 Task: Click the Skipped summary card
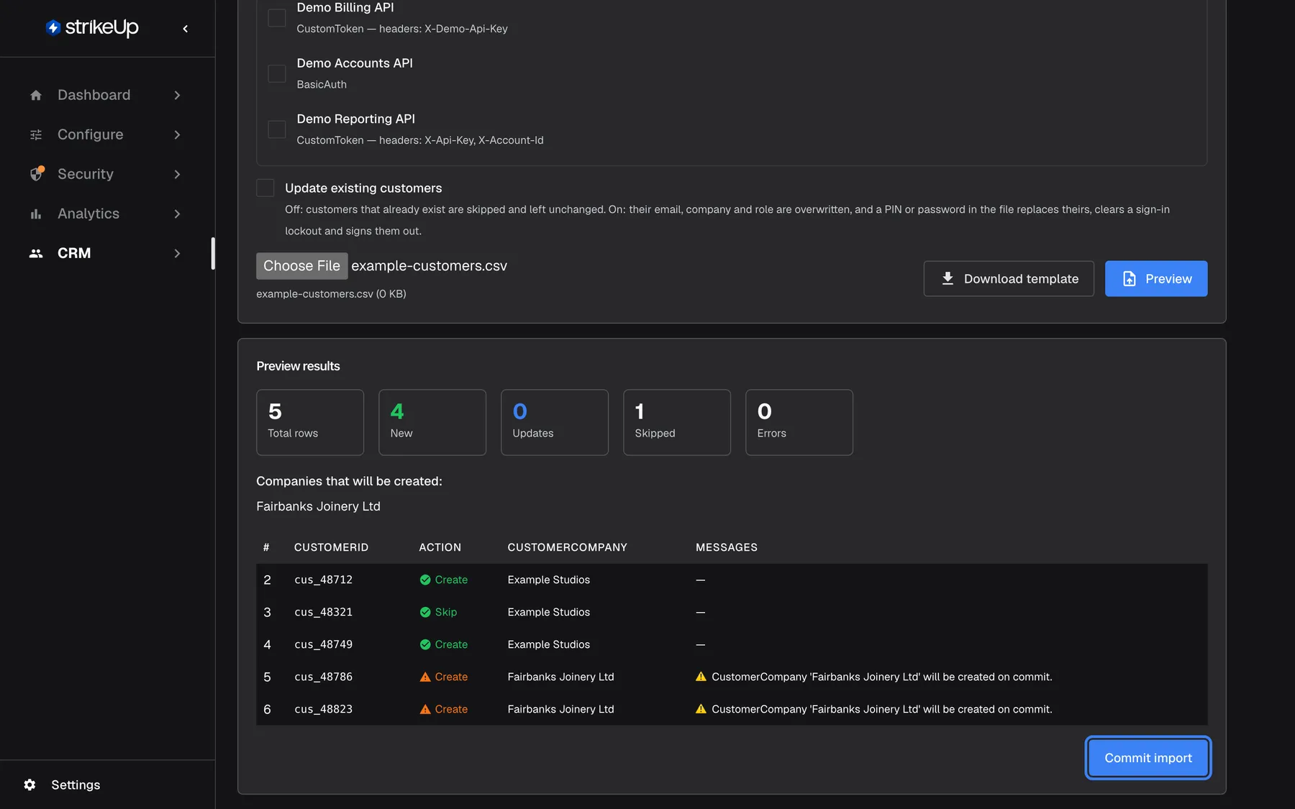point(677,422)
